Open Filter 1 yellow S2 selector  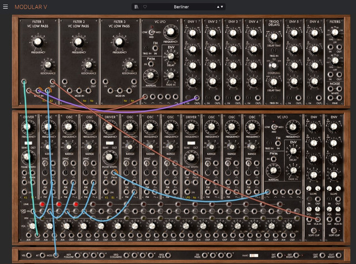[x=51, y=101]
